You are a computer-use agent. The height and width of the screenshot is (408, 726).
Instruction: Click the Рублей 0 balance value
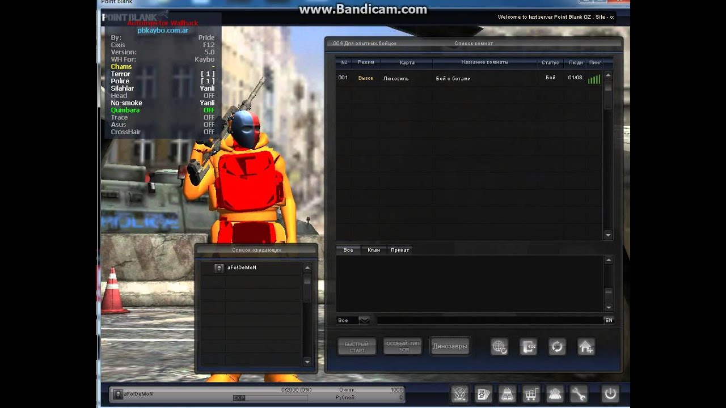(401, 398)
